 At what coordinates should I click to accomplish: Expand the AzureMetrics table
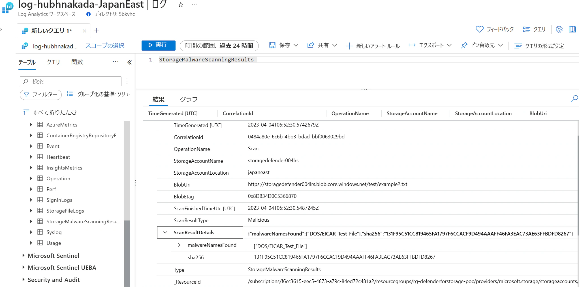[31, 125]
